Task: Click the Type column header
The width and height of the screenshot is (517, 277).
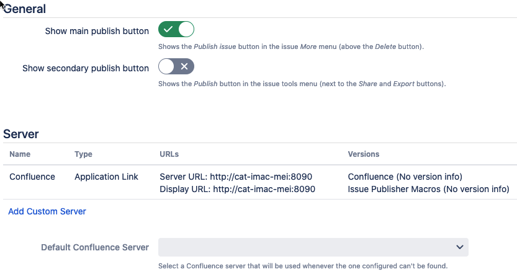Action: 83,154
